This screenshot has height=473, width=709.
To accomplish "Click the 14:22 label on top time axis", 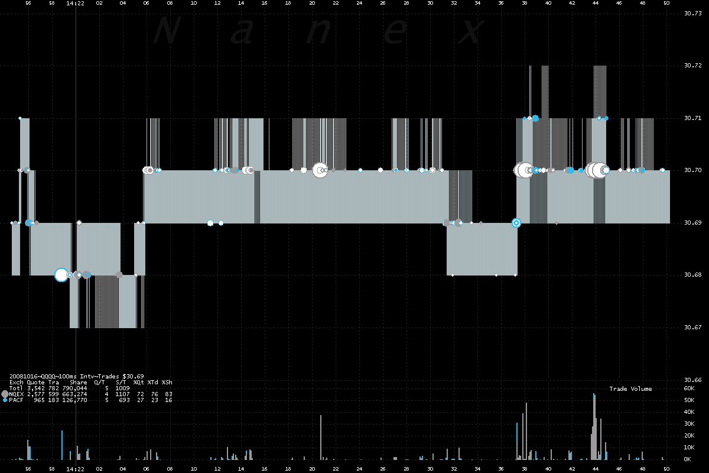I will [x=75, y=3].
